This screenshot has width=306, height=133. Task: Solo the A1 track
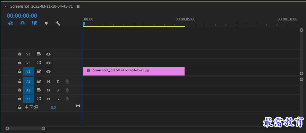tap(58, 82)
